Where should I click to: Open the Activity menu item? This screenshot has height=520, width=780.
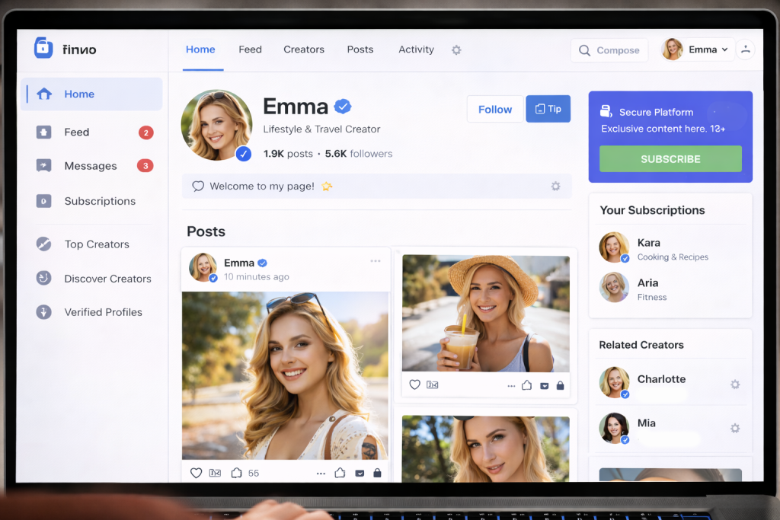(x=416, y=49)
